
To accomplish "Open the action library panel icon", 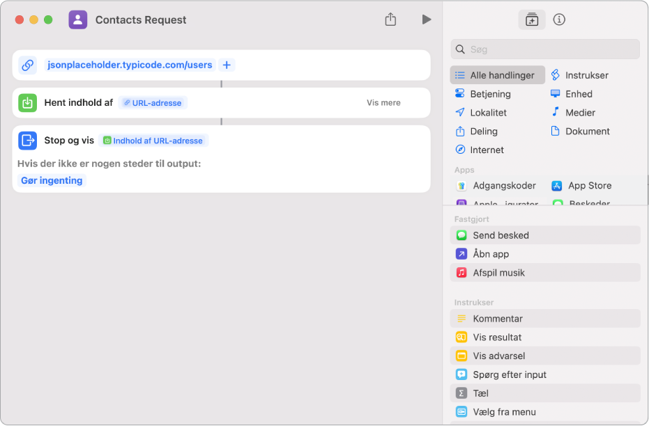I will tap(531, 19).
